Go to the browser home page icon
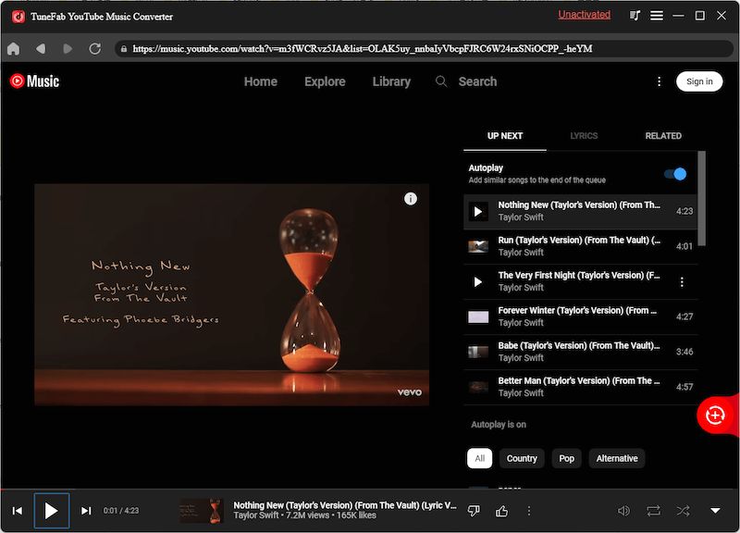The height and width of the screenshot is (533, 740). 13,48
